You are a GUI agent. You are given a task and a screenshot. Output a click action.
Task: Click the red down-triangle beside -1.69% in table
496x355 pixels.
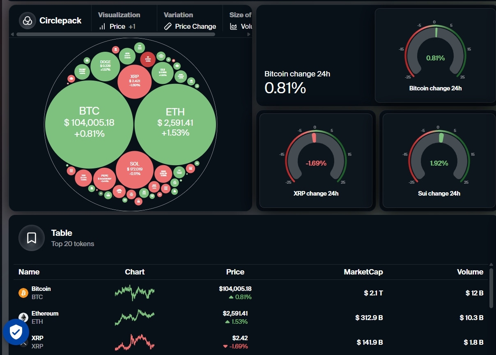pyautogui.click(x=225, y=346)
